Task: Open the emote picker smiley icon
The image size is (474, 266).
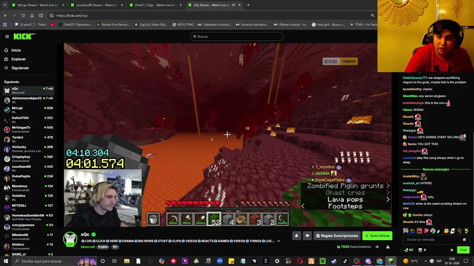Action: point(464,239)
